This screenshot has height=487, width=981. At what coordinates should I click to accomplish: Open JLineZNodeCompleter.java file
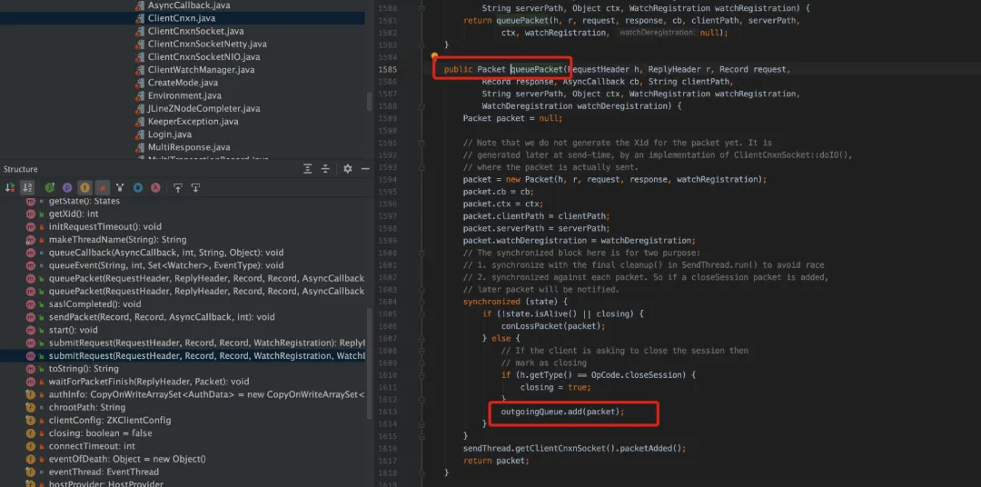pyautogui.click(x=204, y=108)
